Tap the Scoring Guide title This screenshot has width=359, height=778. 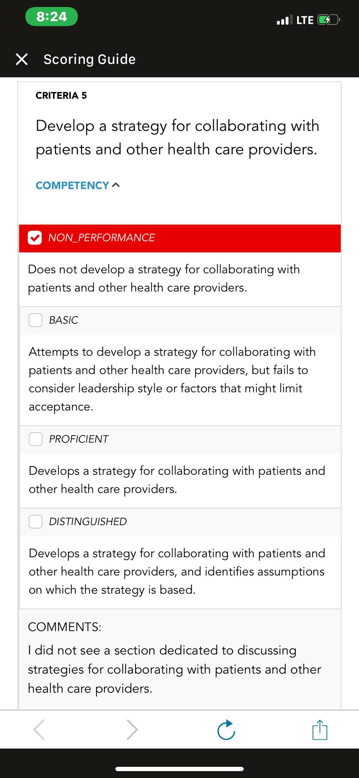coord(90,59)
